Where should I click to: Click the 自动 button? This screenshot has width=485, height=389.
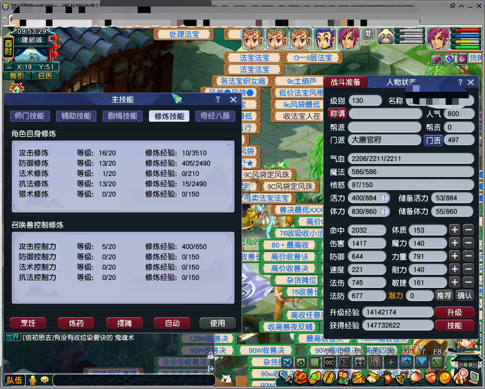tap(172, 323)
